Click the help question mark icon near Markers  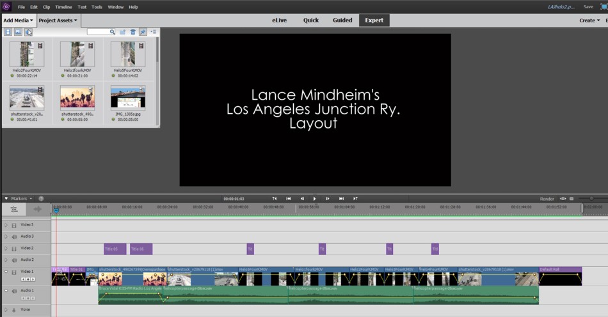pos(41,199)
